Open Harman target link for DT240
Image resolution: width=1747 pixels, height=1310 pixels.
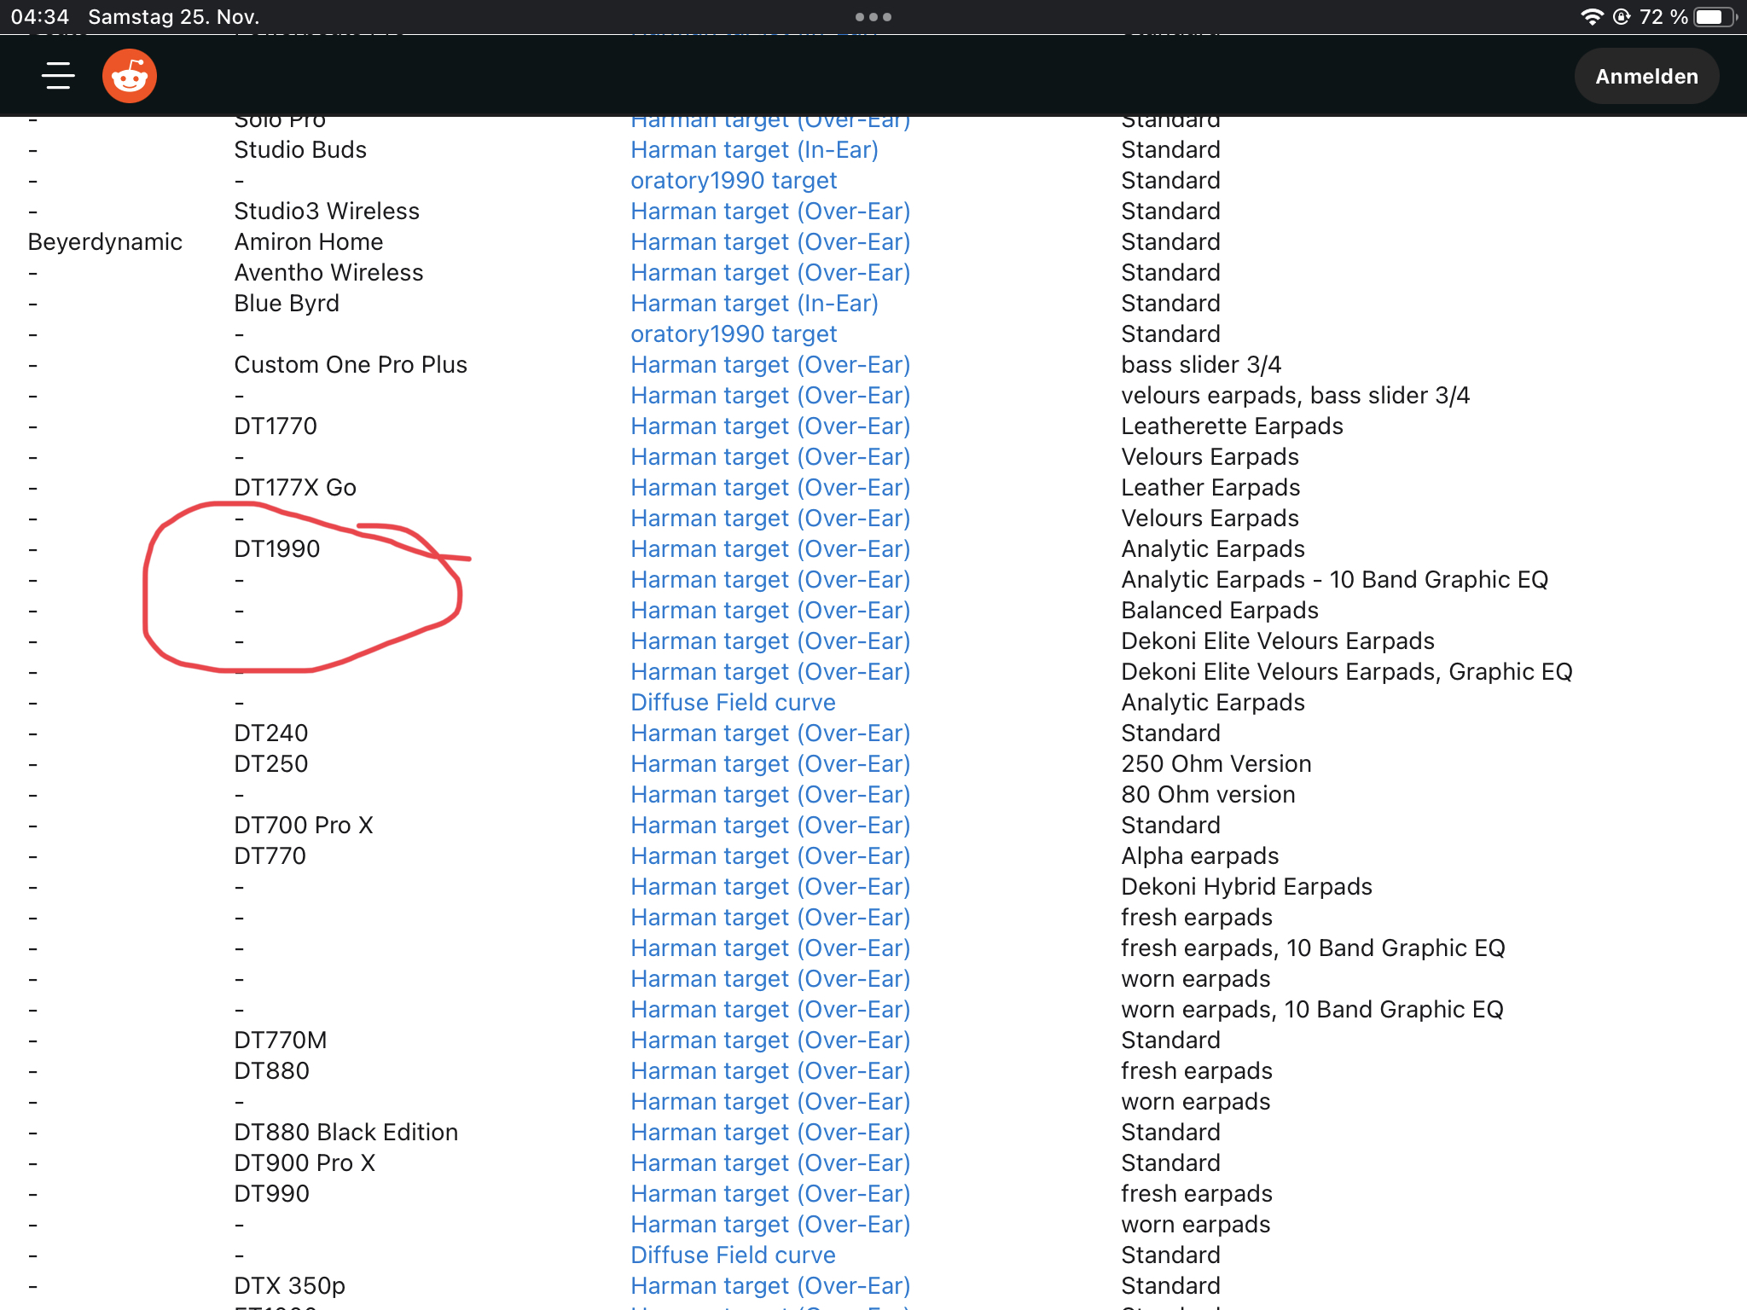(770, 733)
